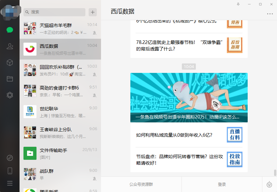Open the 文件传输助手 chat

point(60,153)
